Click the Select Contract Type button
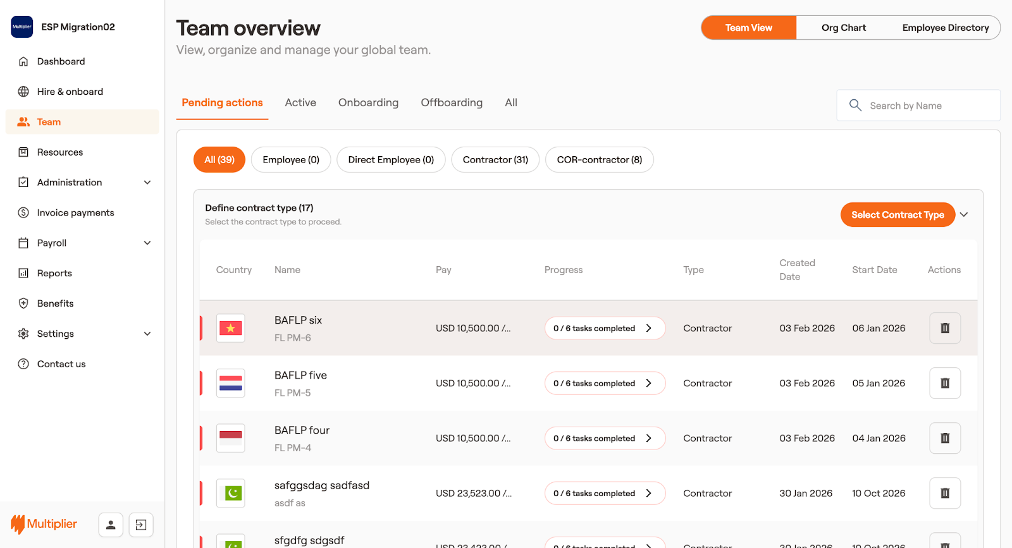Screen dimensions: 1012x548 click(897, 215)
